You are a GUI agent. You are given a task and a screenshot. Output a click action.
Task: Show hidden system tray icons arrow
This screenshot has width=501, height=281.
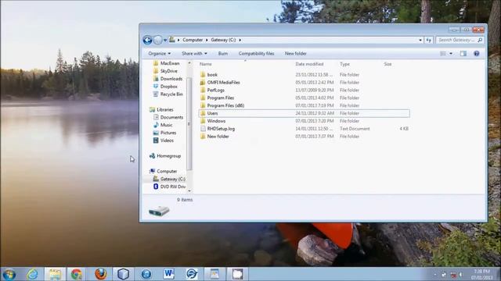[x=435, y=275]
